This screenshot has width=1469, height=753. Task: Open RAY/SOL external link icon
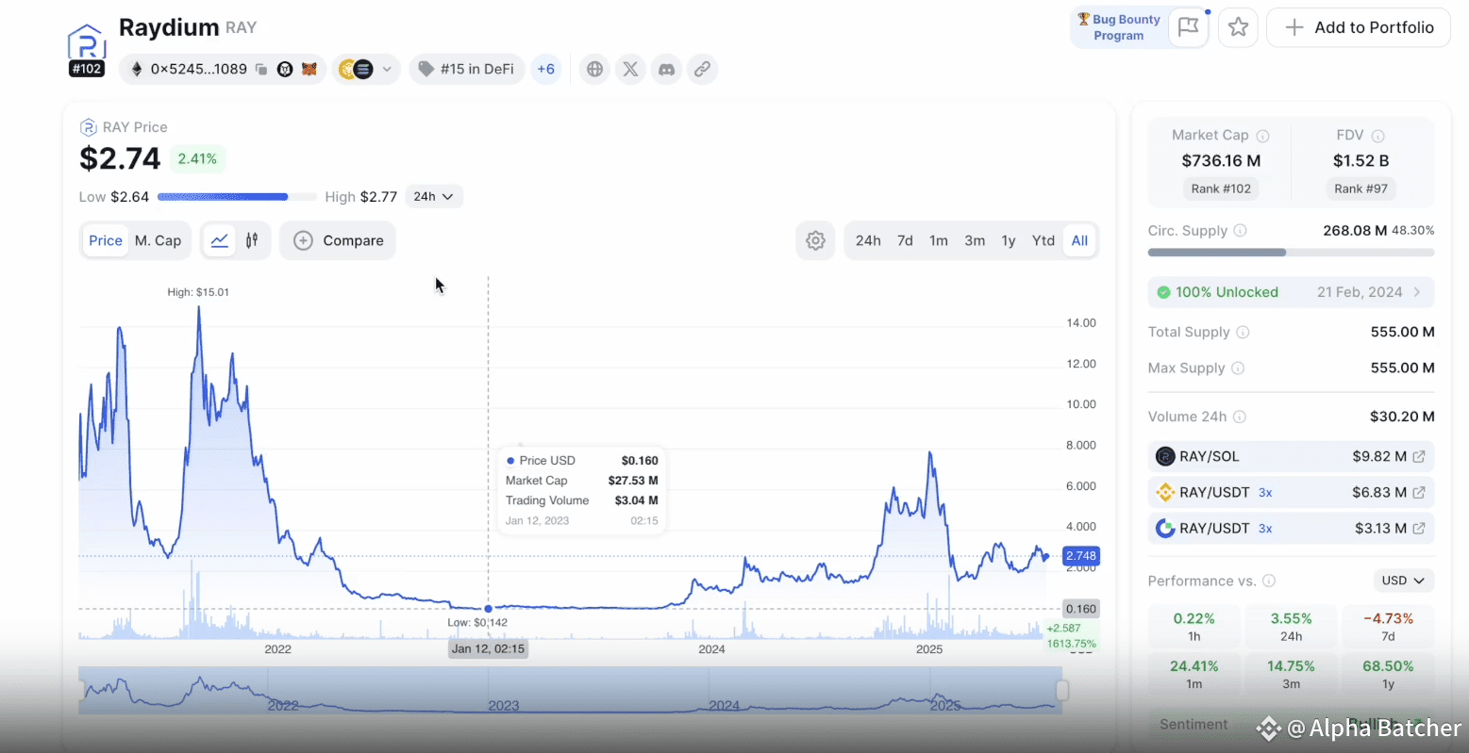(x=1418, y=456)
